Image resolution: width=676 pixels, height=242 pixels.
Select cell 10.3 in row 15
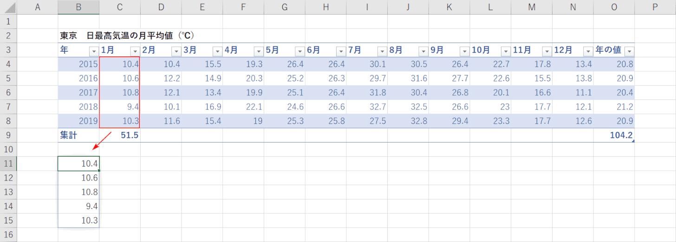coord(78,221)
